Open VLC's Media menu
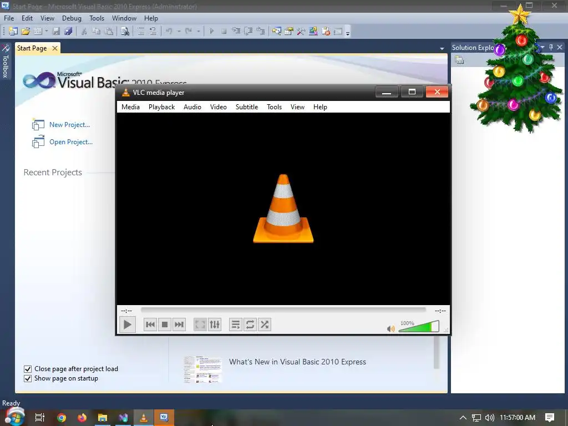 [x=130, y=107]
